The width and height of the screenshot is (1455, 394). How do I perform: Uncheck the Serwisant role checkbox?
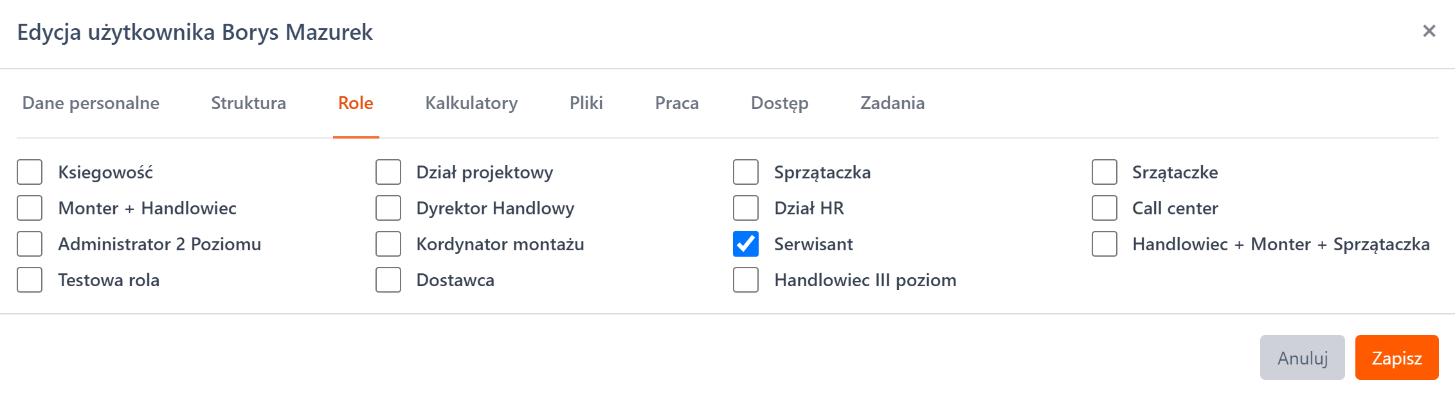[x=746, y=244]
